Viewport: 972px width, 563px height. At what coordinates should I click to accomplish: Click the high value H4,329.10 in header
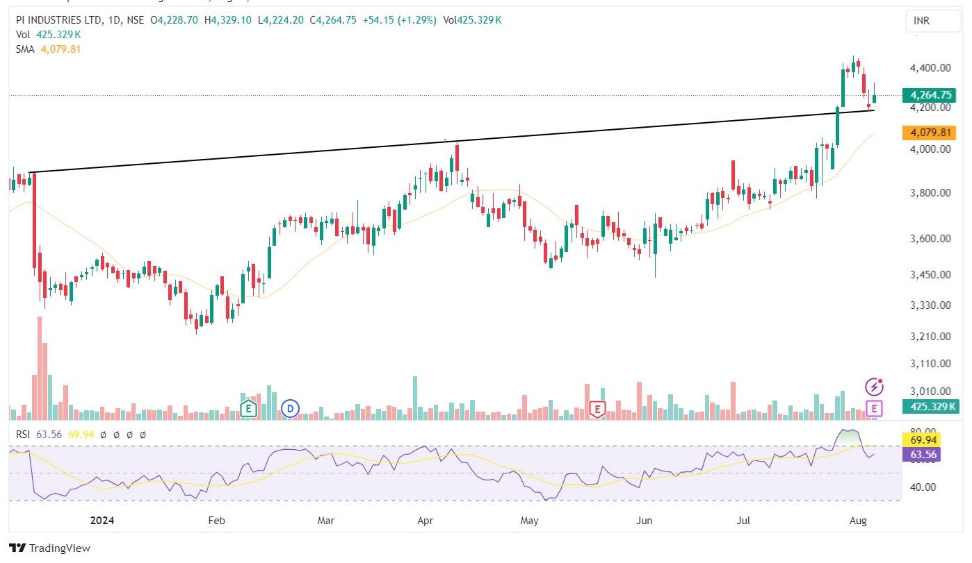(x=227, y=21)
